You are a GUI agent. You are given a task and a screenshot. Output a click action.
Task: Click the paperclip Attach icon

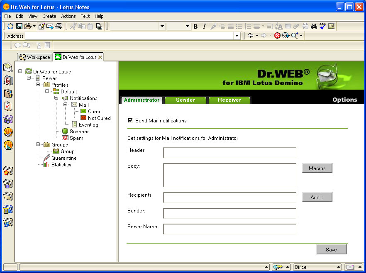click(296, 26)
